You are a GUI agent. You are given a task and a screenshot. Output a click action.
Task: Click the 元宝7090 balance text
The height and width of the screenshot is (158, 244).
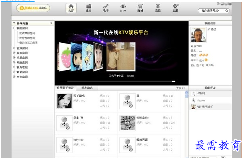[x=196, y=46]
